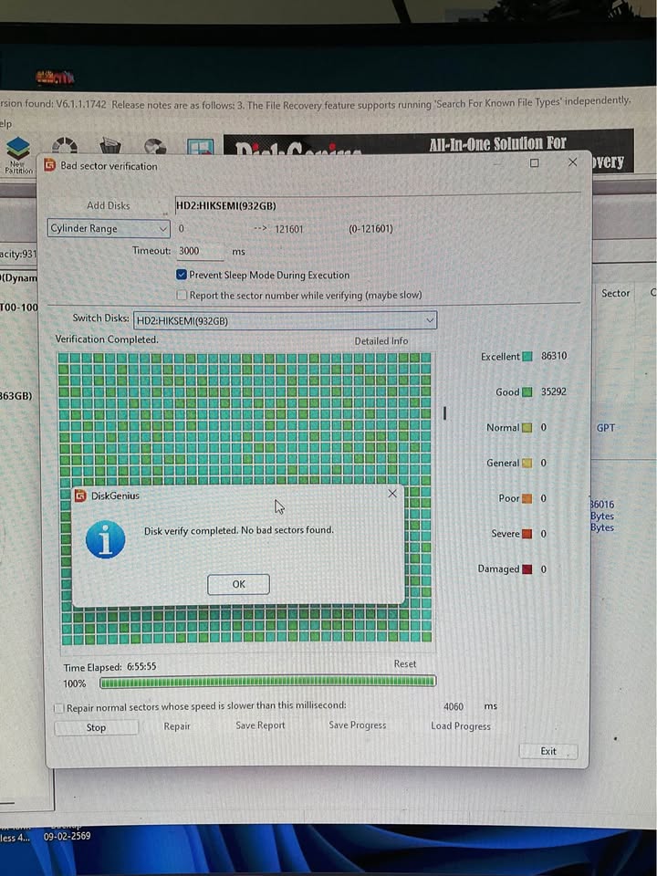Close the DiskGenius message dialog

(x=392, y=494)
